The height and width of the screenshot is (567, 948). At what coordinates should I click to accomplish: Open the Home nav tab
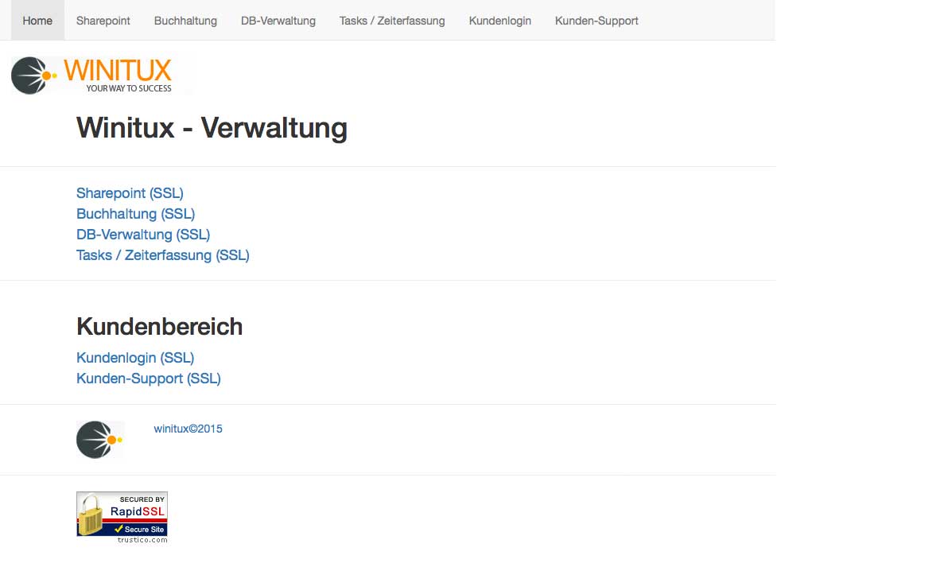[37, 21]
